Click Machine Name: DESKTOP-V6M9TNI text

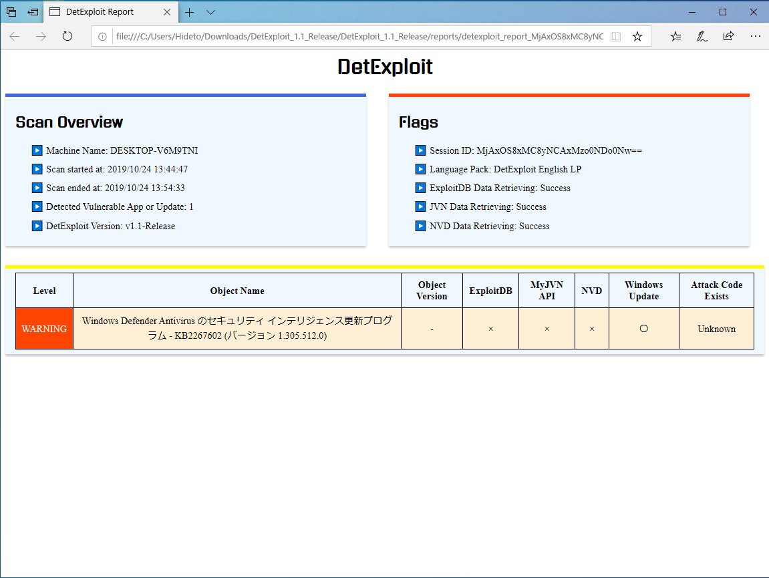(x=122, y=150)
